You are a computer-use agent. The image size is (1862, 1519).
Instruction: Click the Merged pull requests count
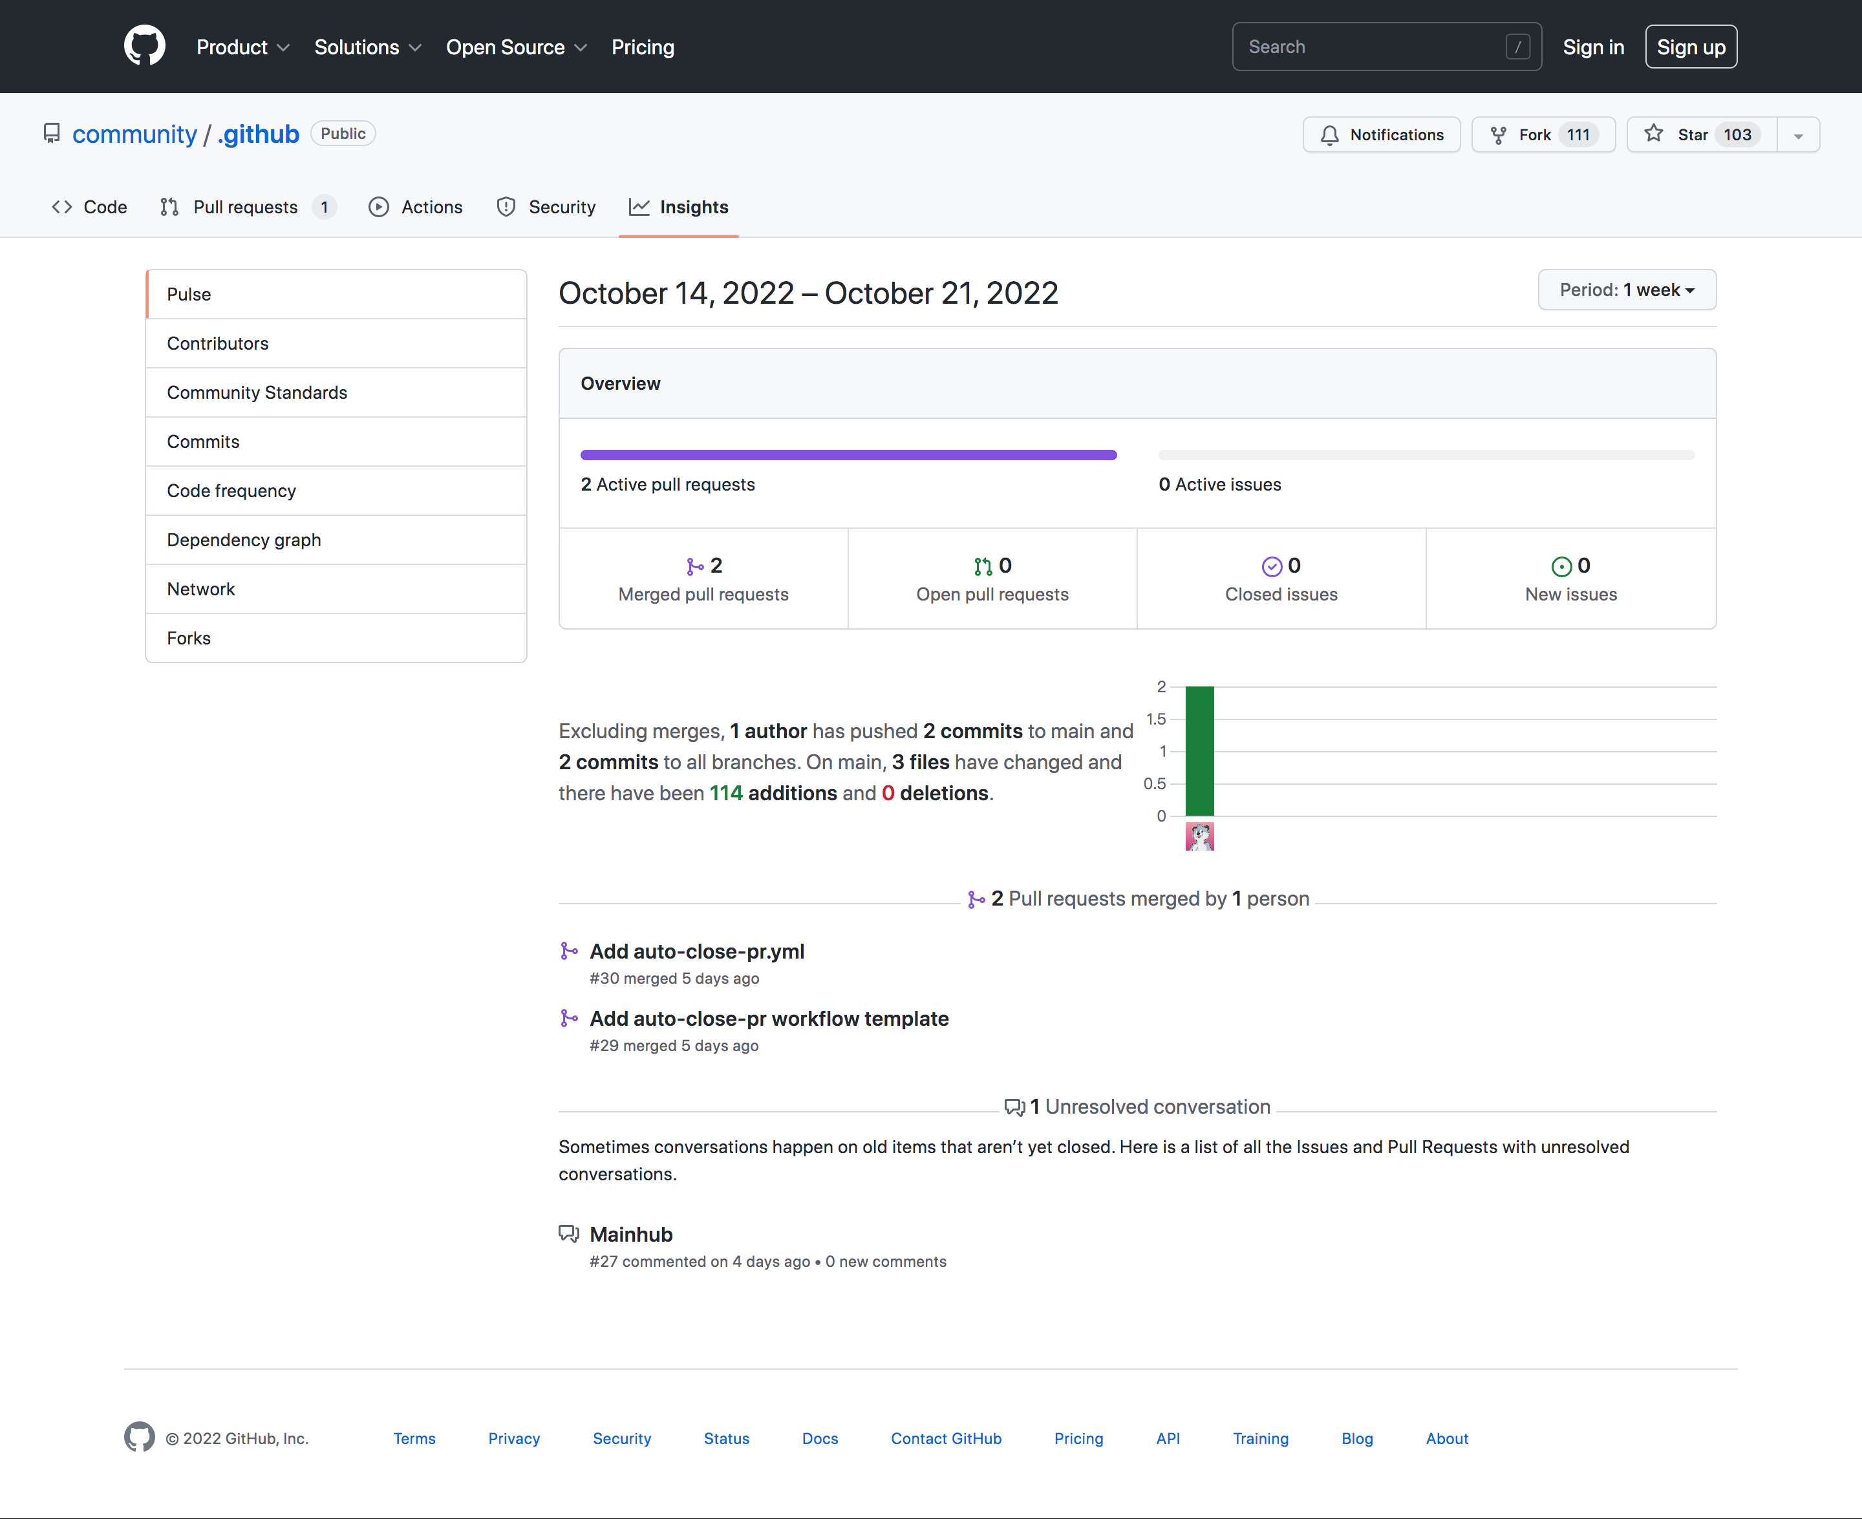[703, 579]
